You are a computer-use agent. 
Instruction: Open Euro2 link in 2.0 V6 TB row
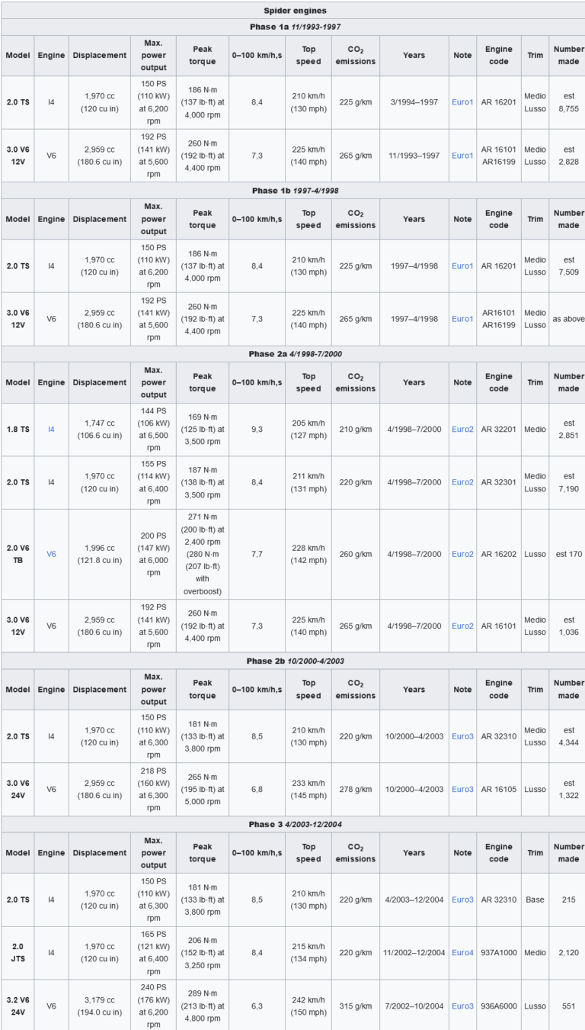coord(462,554)
